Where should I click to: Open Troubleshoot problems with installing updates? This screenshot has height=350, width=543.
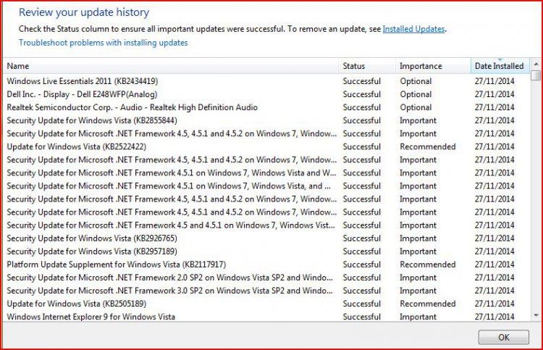104,43
